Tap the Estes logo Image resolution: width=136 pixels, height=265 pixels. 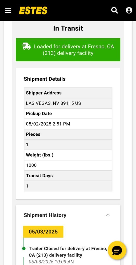point(33,10)
